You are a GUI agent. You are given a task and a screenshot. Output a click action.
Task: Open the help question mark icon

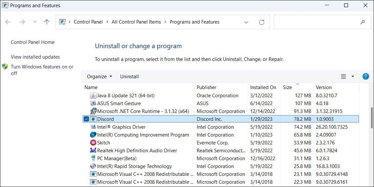click(366, 76)
